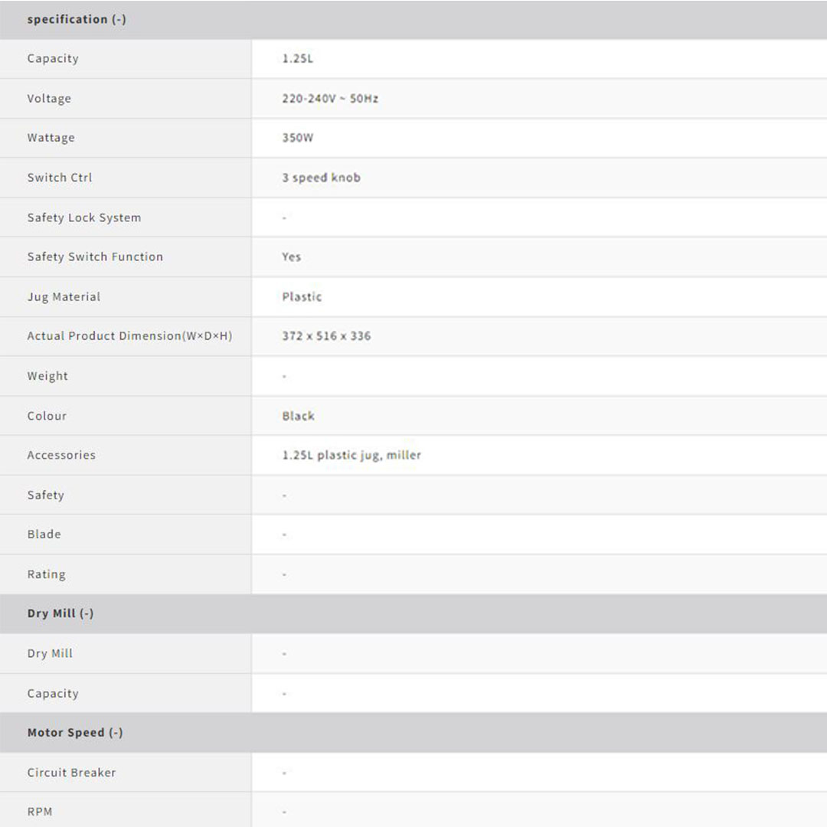Click the 372 x 516 x 336 dimension
The height and width of the screenshot is (827, 827).
pyautogui.click(x=326, y=336)
